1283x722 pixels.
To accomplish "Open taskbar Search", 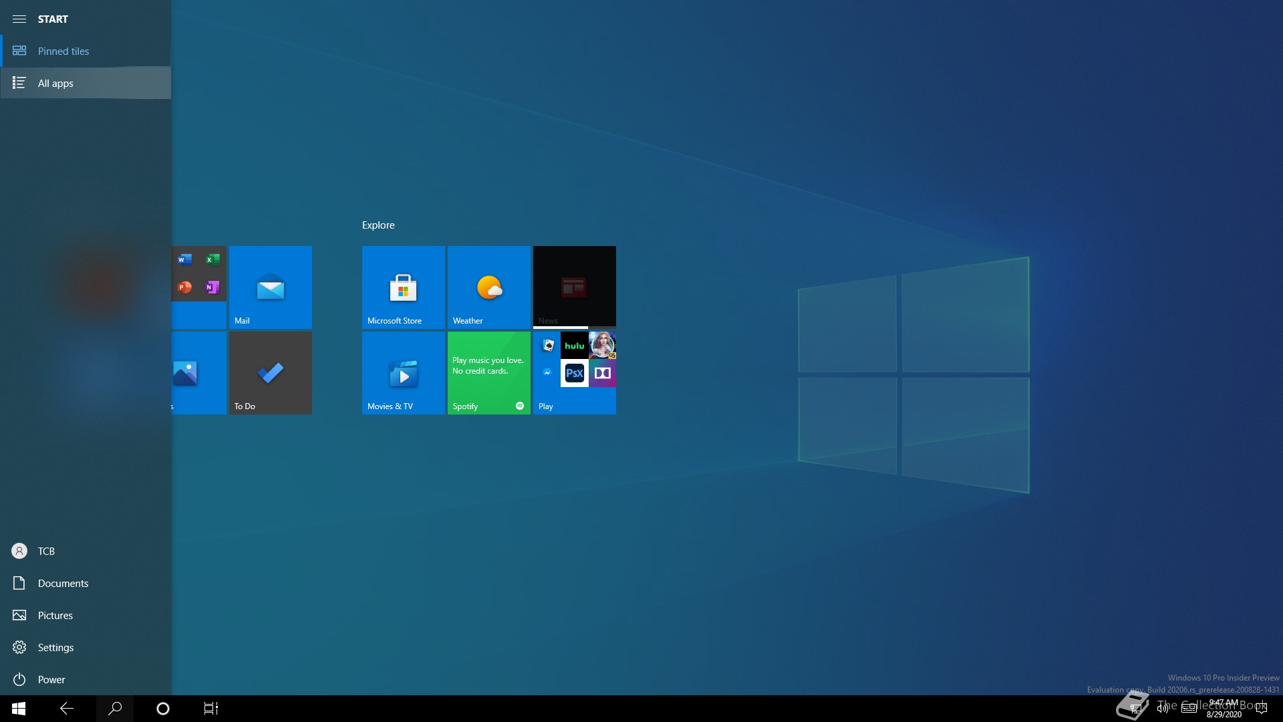I will pos(115,709).
